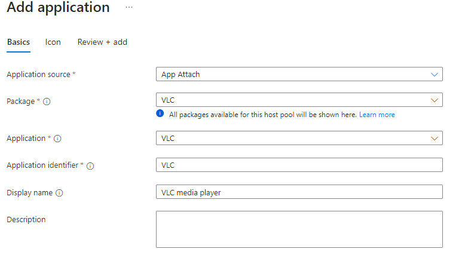The width and height of the screenshot is (456, 255).
Task: Switch to the Review + add tab
Action: pos(102,42)
